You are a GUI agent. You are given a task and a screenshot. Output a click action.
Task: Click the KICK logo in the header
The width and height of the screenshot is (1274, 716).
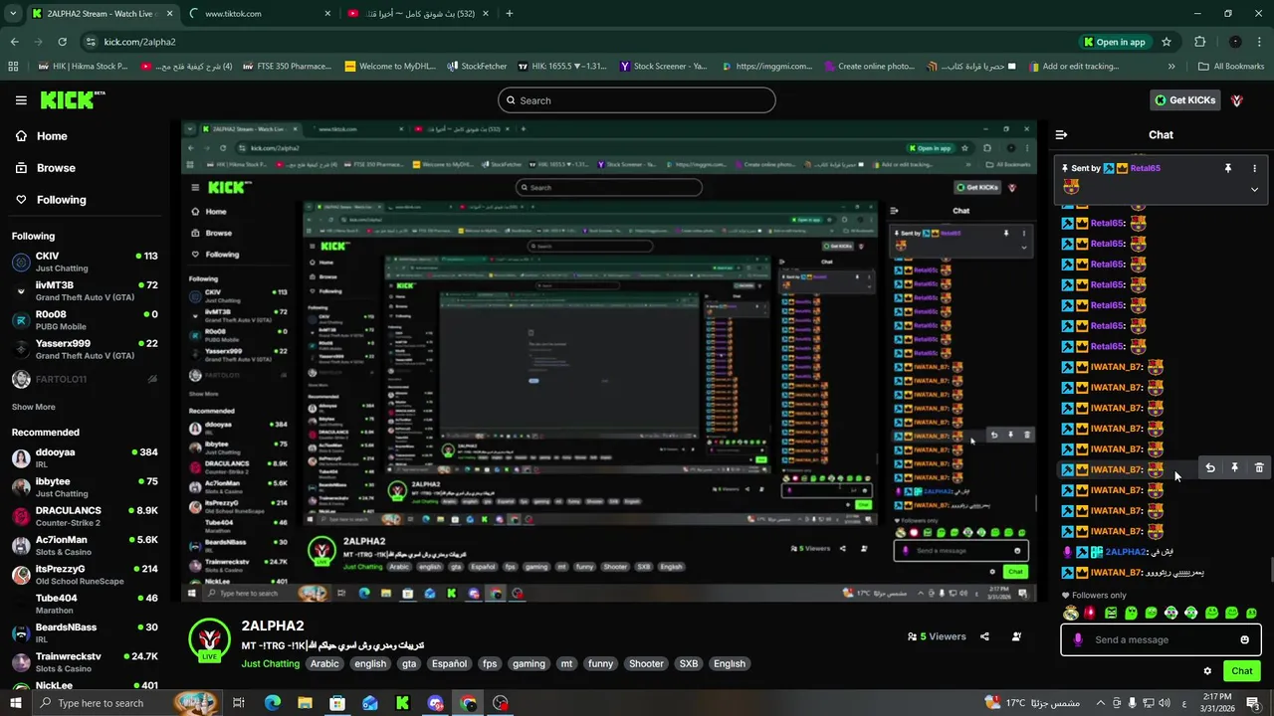point(72,100)
